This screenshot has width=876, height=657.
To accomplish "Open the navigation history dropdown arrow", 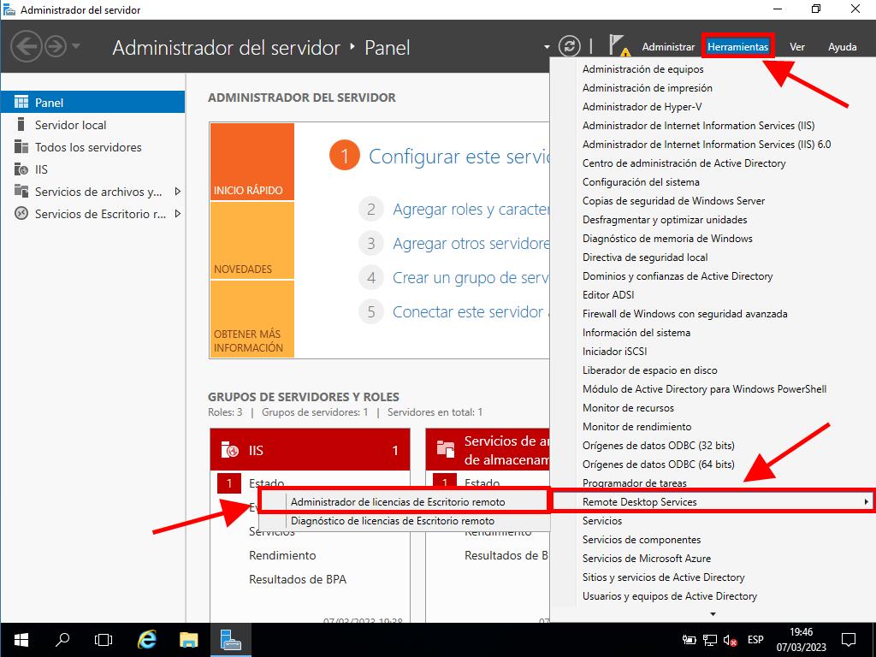I will tap(76, 46).
